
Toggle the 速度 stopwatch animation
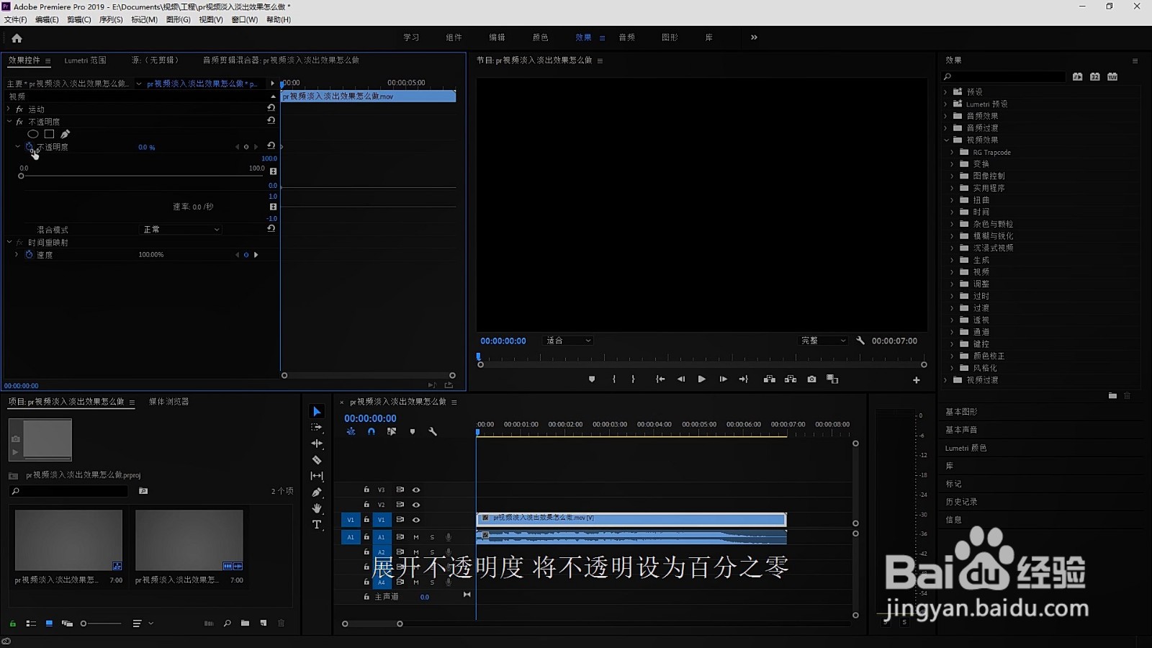(30, 255)
